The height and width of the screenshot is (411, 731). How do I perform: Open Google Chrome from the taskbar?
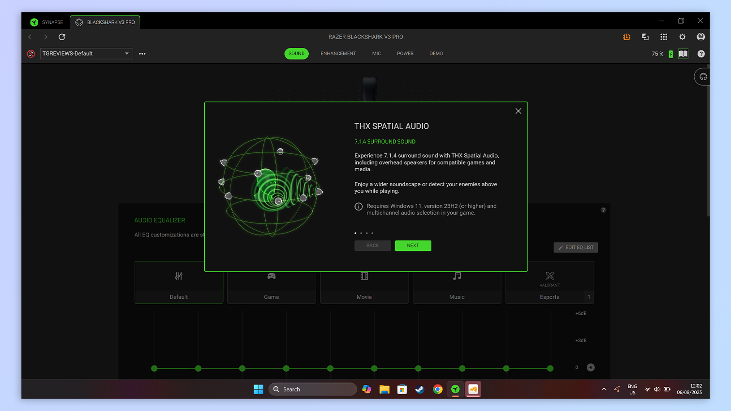438,389
